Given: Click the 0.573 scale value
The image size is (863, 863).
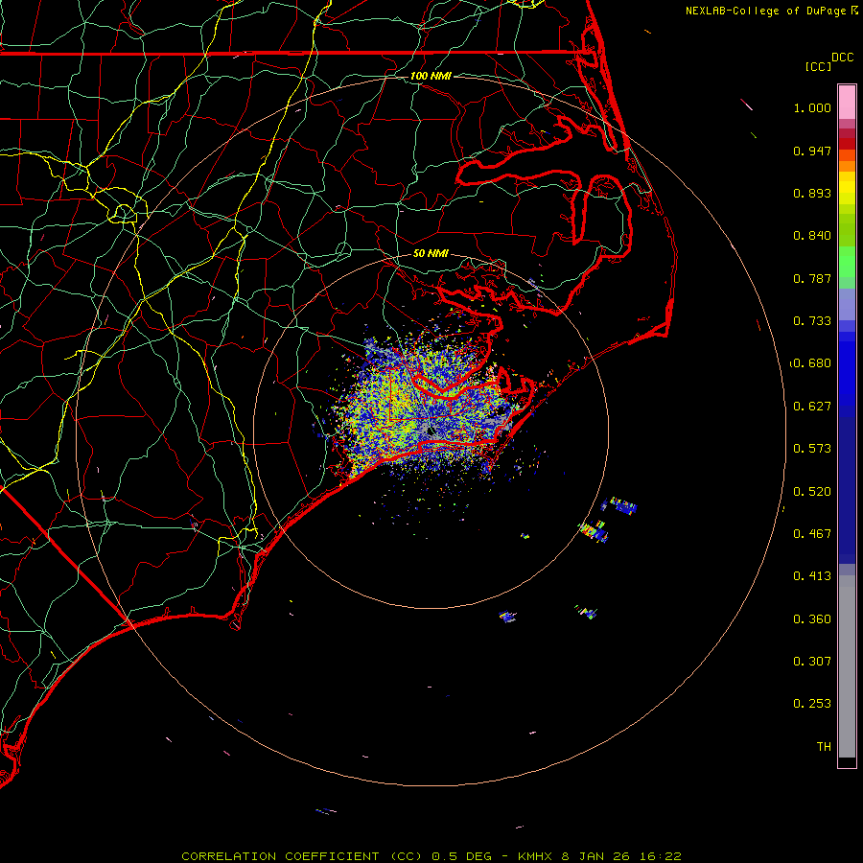Looking at the screenshot, I should [x=812, y=449].
